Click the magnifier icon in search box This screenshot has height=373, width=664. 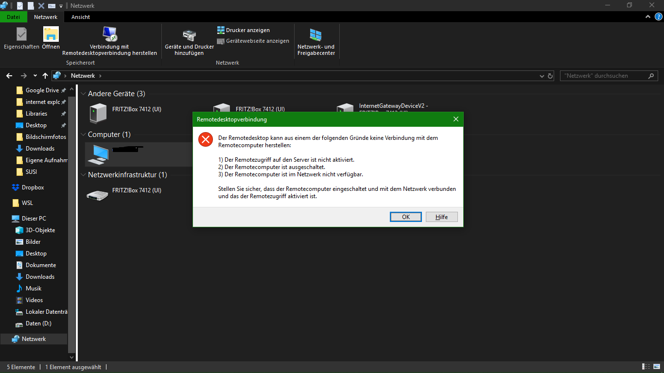(x=651, y=76)
